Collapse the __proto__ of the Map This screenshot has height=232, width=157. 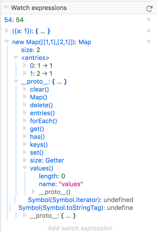point(15,81)
